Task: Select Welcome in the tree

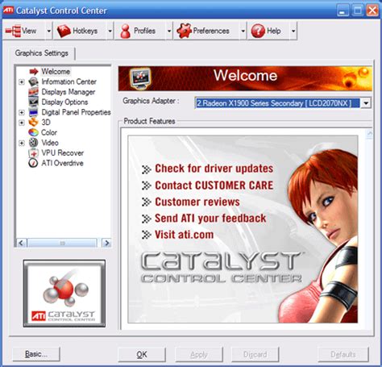Action: [x=56, y=72]
